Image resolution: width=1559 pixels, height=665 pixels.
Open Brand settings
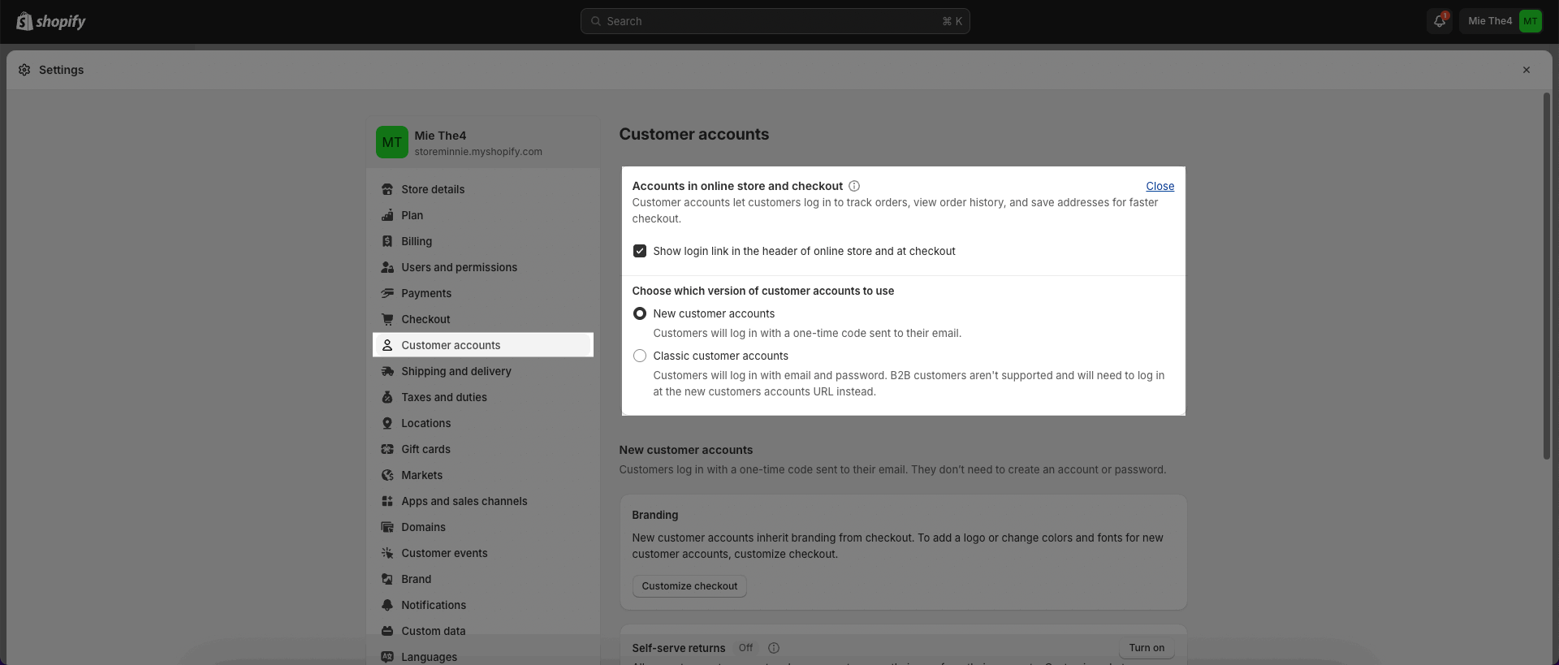(x=483, y=579)
